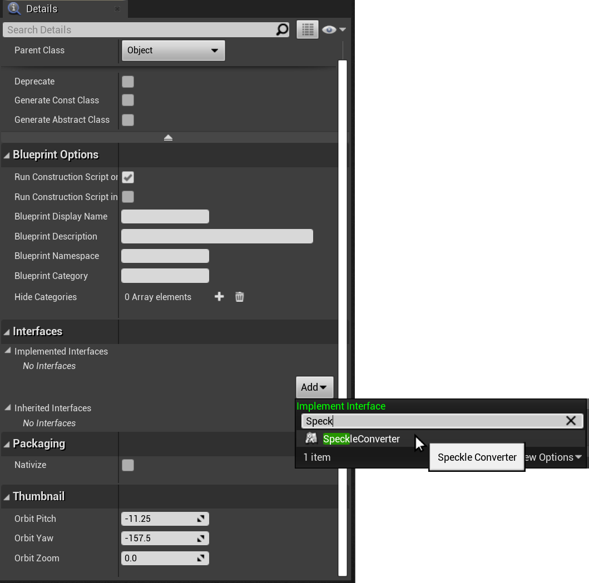
Task: Clear the Speck interface search text
Action: pos(571,421)
